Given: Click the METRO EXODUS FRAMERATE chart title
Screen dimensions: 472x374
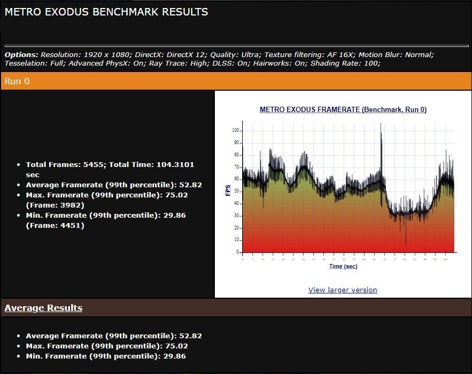Looking at the screenshot, I should [343, 109].
